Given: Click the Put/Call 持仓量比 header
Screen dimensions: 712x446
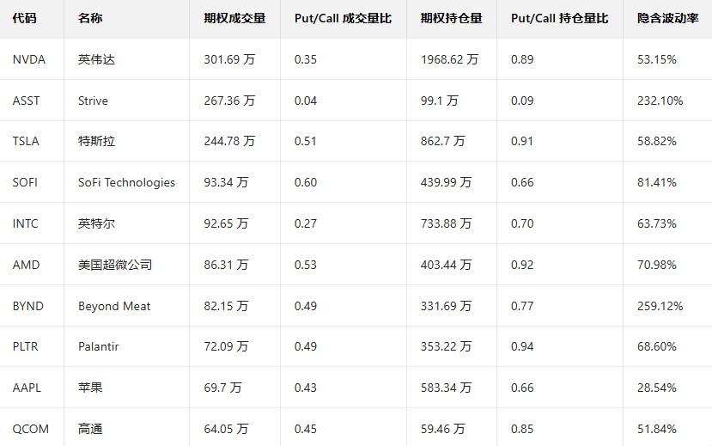Looking at the screenshot, I should click(x=559, y=18).
